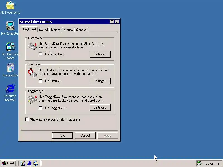
Task: Switch to the General tab
Action: coord(81,30)
